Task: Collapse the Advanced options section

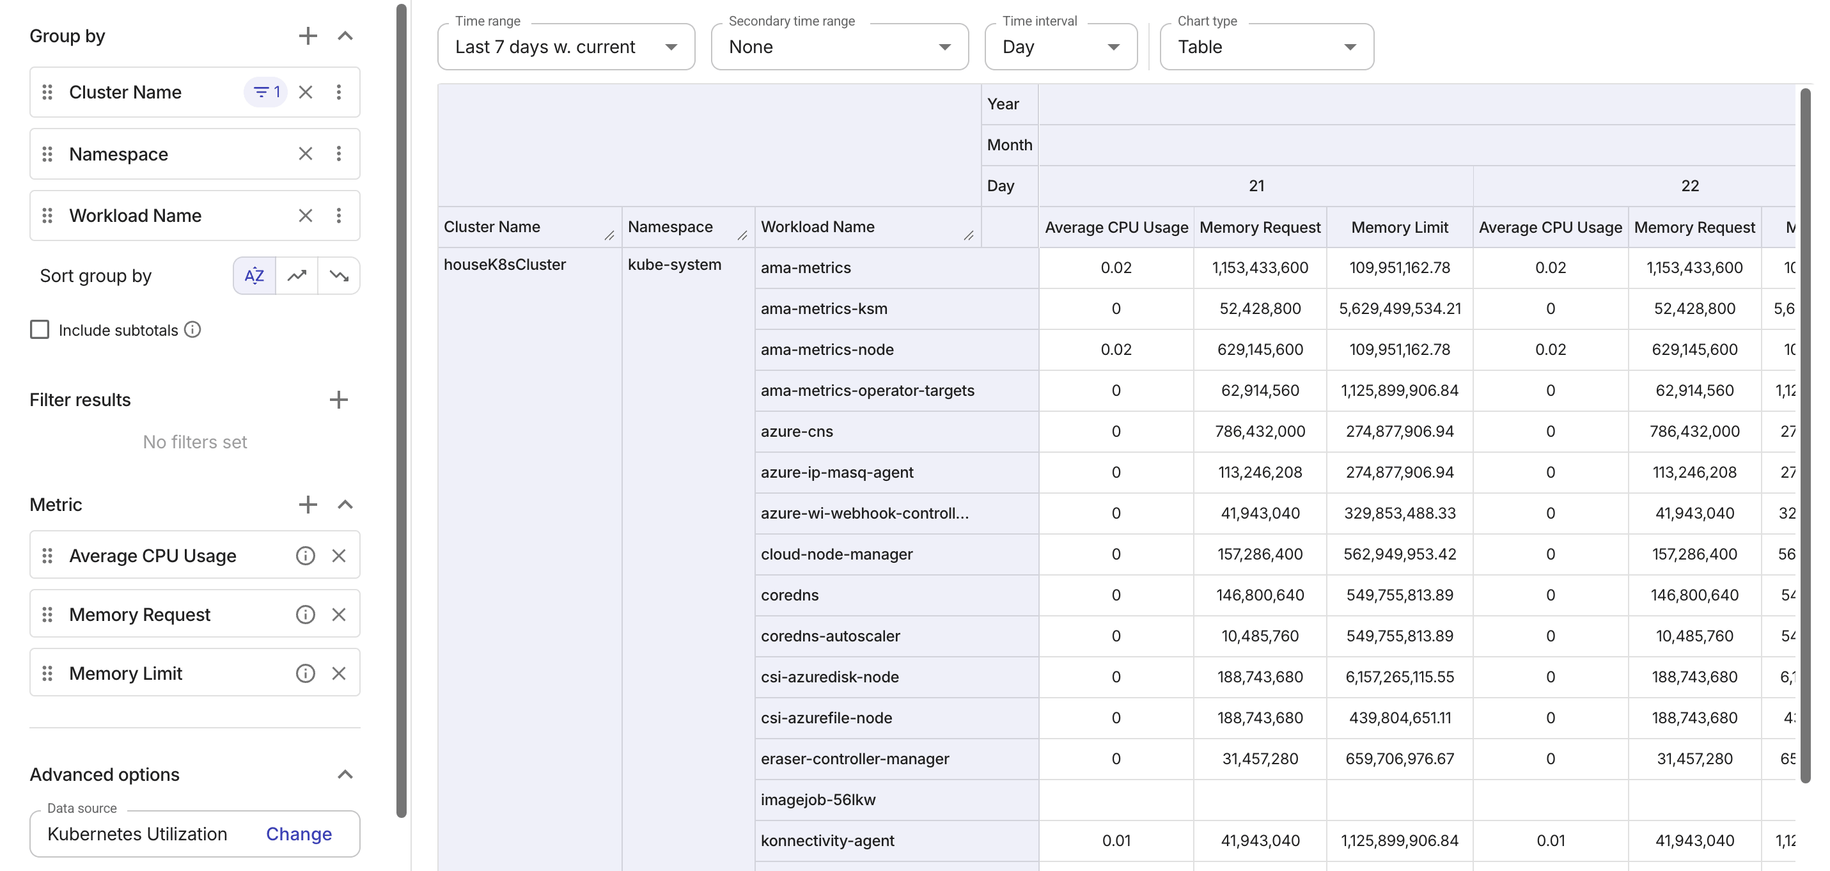Action: tap(345, 774)
